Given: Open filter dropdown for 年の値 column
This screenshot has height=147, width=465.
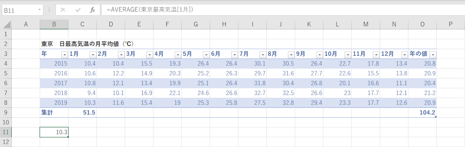Looking at the screenshot, I should pos(433,54).
